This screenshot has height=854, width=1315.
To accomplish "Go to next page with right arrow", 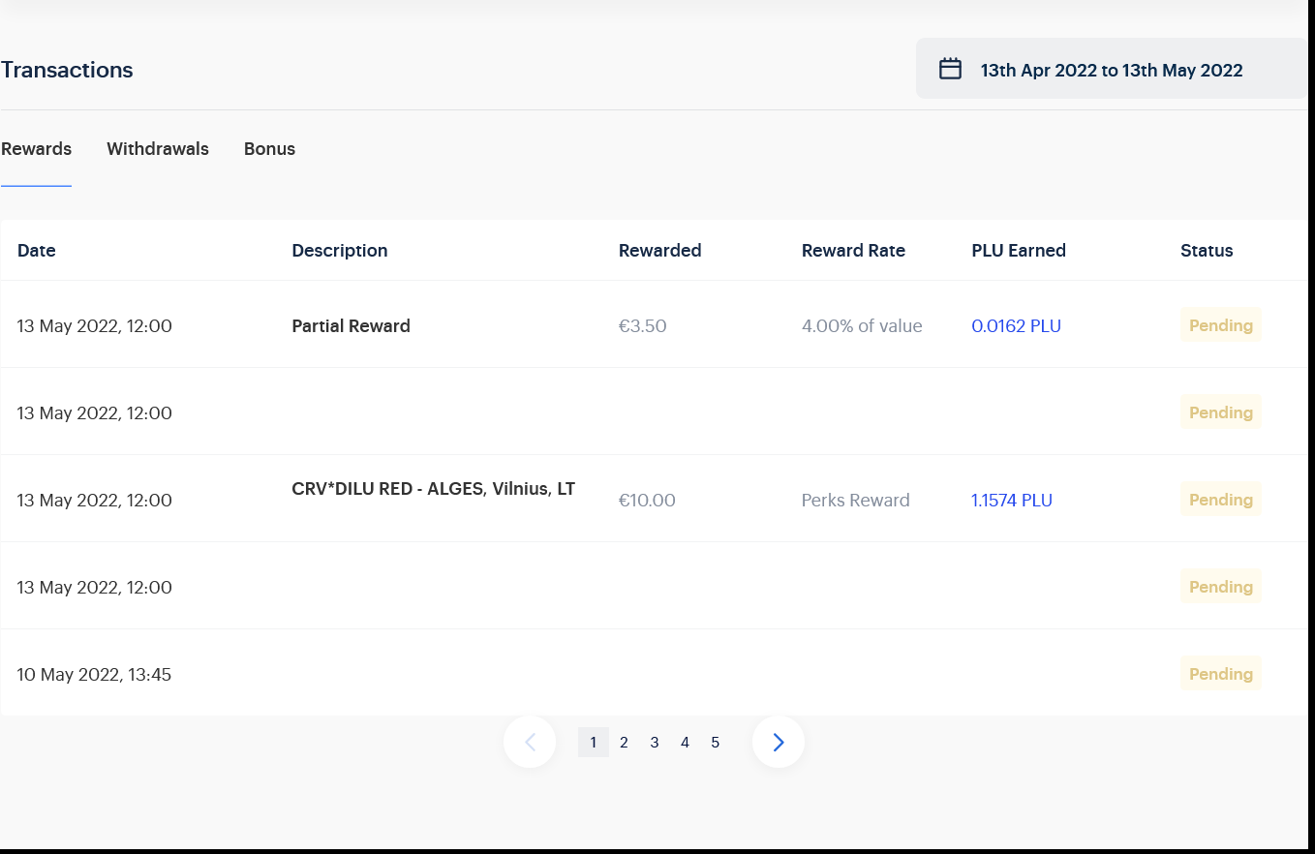I will coord(778,742).
